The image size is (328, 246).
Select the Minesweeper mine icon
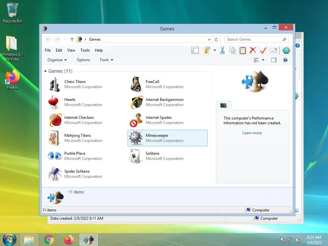coord(136,138)
